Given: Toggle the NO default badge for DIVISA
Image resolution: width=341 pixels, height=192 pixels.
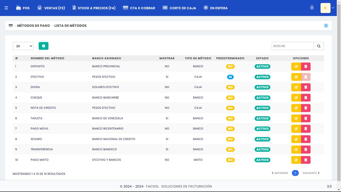Looking at the screenshot, I should [230, 87].
